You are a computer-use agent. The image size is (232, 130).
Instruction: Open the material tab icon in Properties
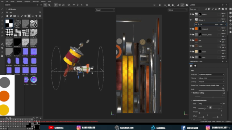point(195,66)
